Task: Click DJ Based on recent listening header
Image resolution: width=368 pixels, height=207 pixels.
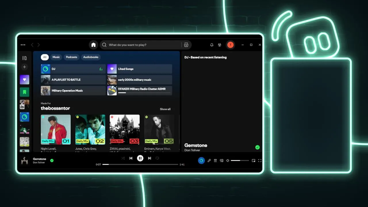Action: (206, 57)
